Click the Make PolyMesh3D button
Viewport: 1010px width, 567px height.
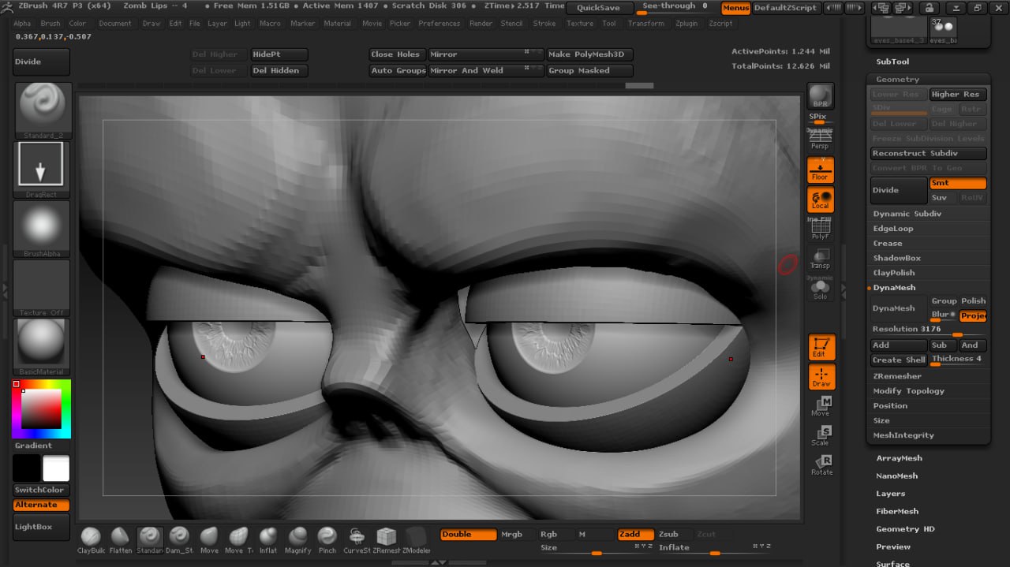pos(589,54)
